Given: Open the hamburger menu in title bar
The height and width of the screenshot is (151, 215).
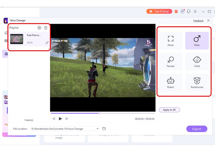Looking at the screenshot, I should pyautogui.click(x=195, y=11).
